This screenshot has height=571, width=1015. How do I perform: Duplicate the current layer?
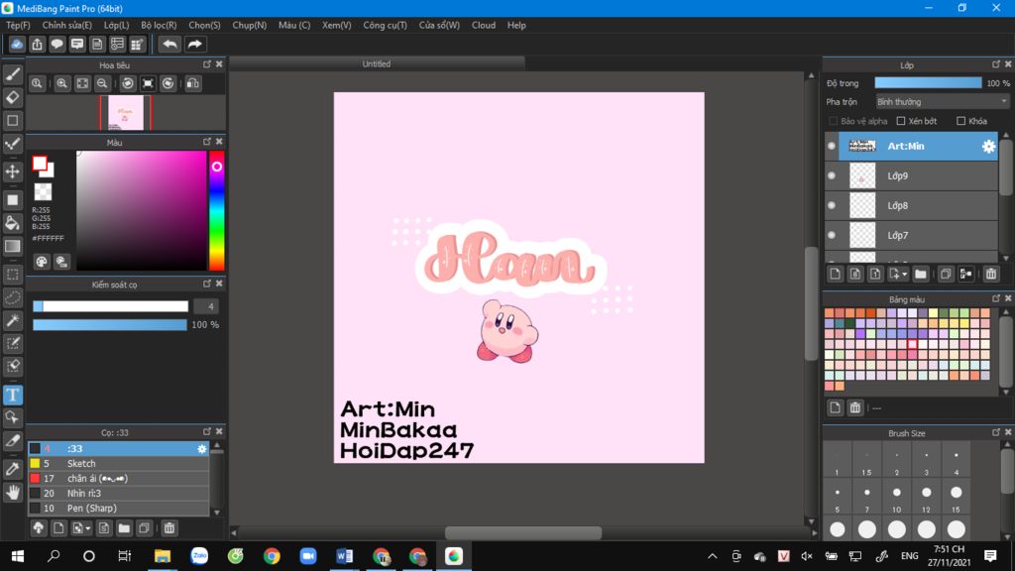(x=946, y=274)
